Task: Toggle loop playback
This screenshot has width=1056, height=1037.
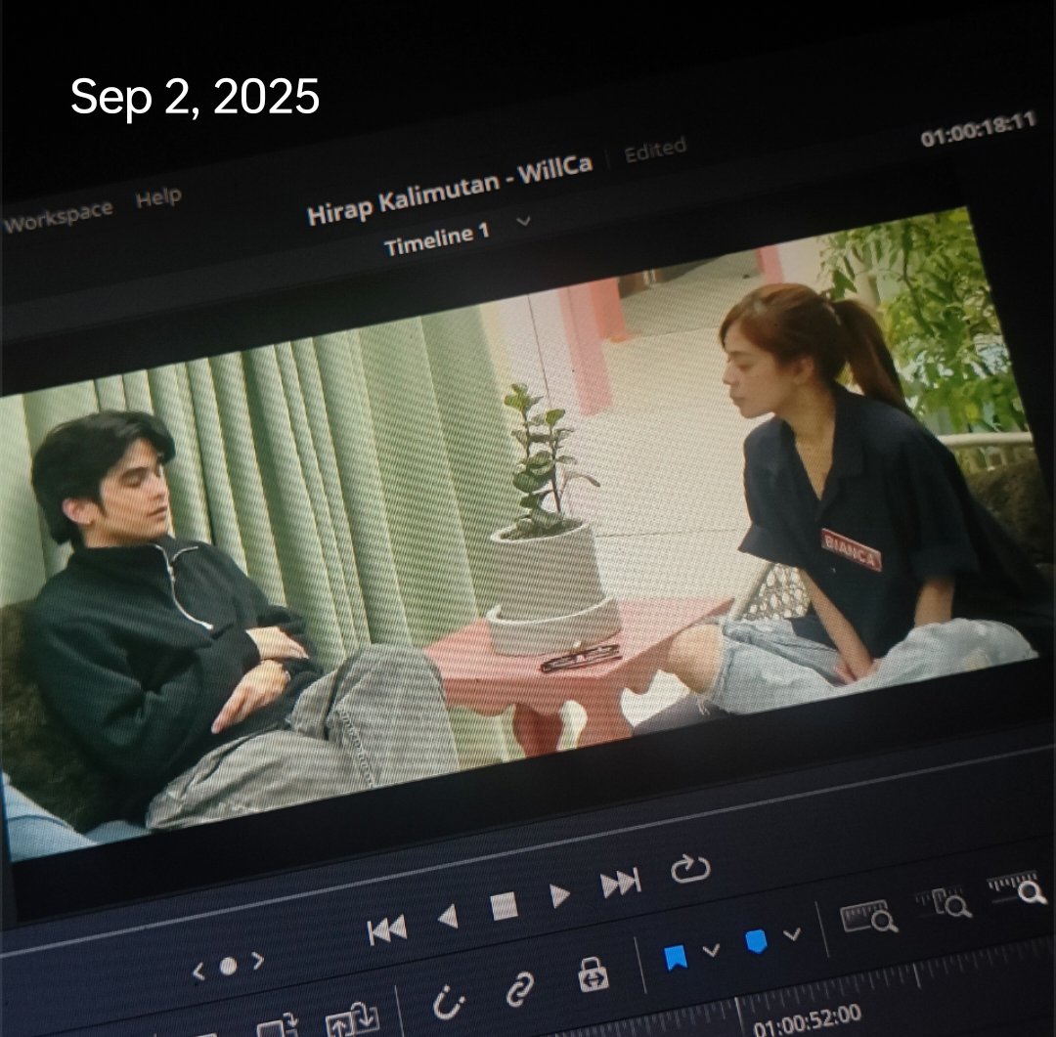Action: 690,869
